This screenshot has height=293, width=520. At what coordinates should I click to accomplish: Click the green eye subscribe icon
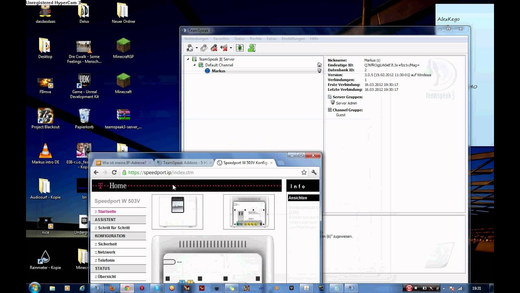[x=240, y=48]
